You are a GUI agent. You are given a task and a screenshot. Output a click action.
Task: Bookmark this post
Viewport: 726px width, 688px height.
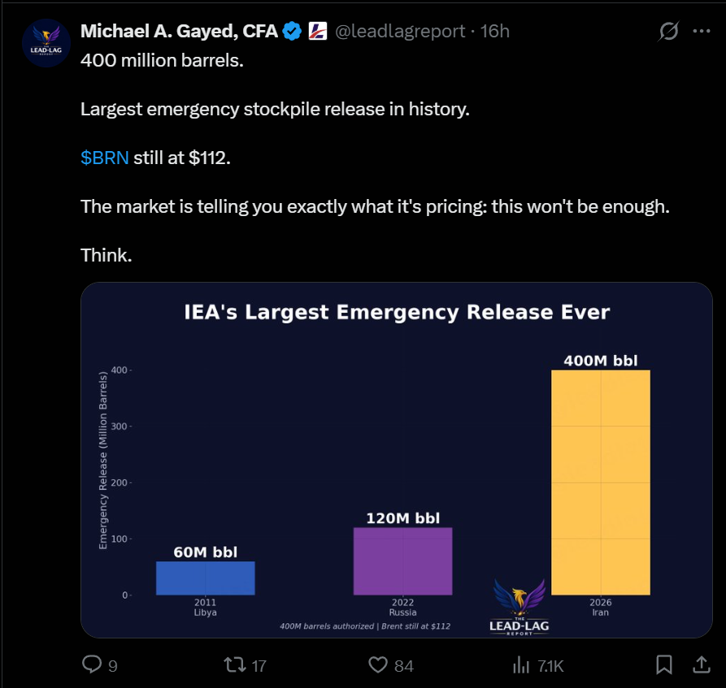coord(664,665)
